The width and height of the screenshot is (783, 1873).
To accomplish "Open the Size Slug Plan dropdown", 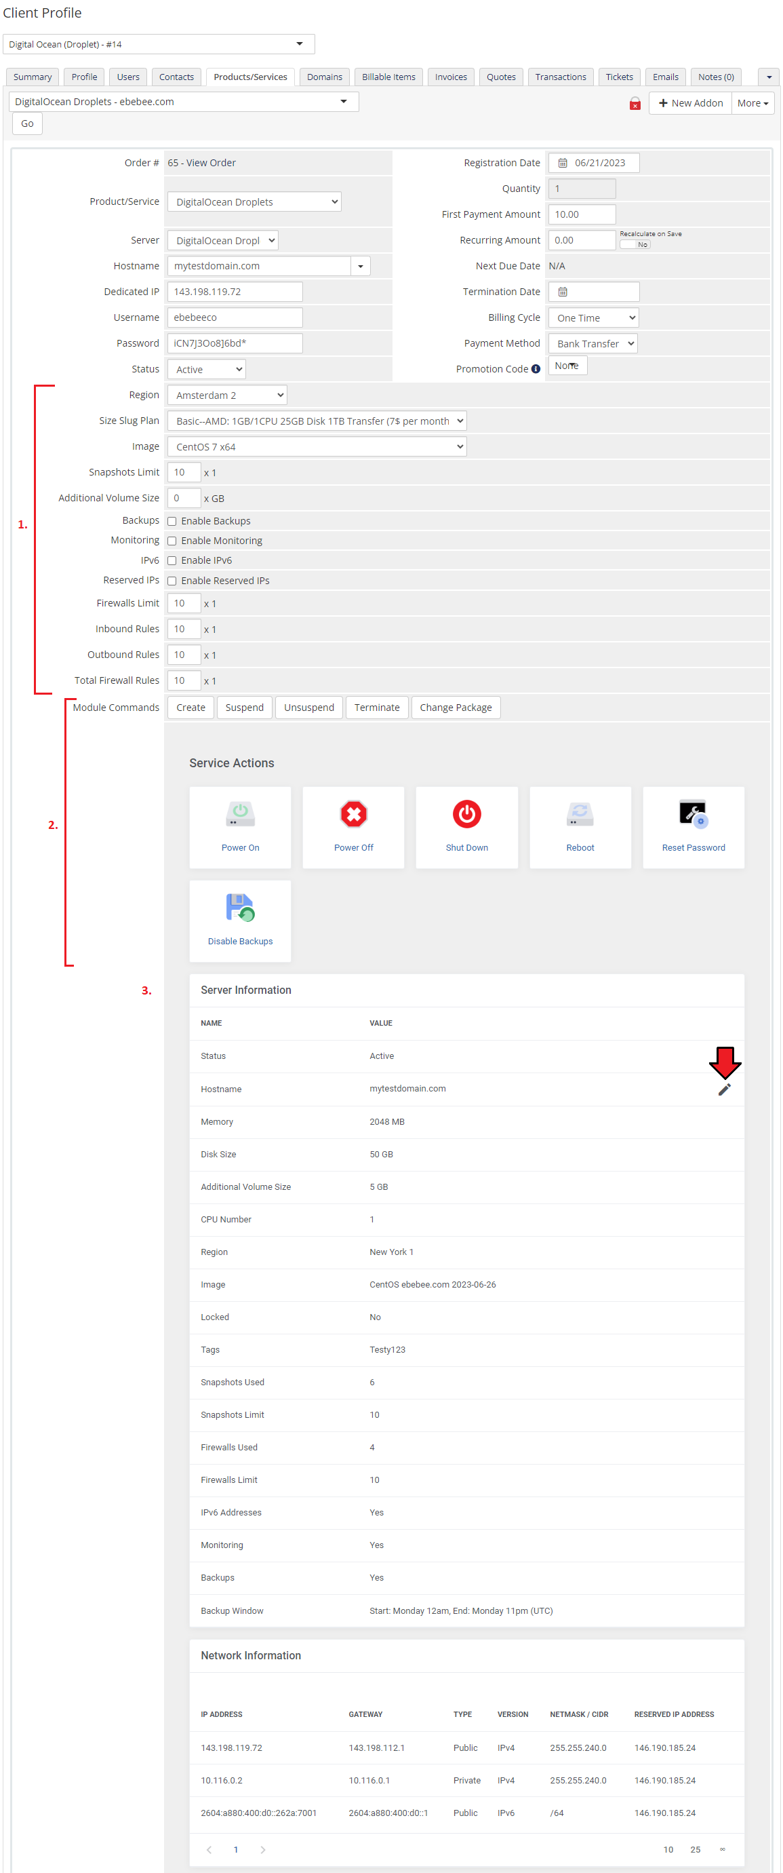I will pos(317,421).
